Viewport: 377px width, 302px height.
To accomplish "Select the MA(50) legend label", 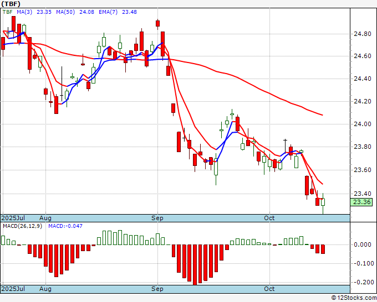I will coord(65,12).
